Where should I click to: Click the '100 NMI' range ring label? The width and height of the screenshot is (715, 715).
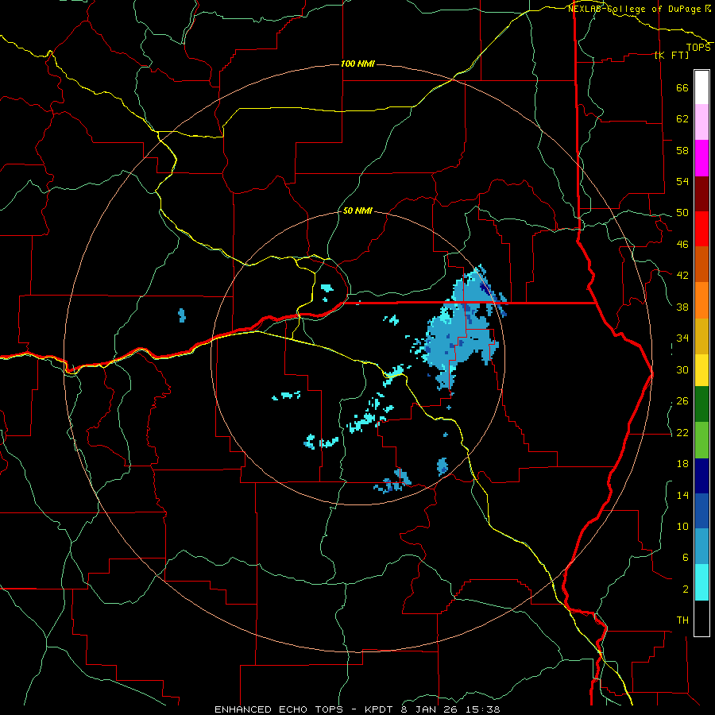(x=357, y=64)
